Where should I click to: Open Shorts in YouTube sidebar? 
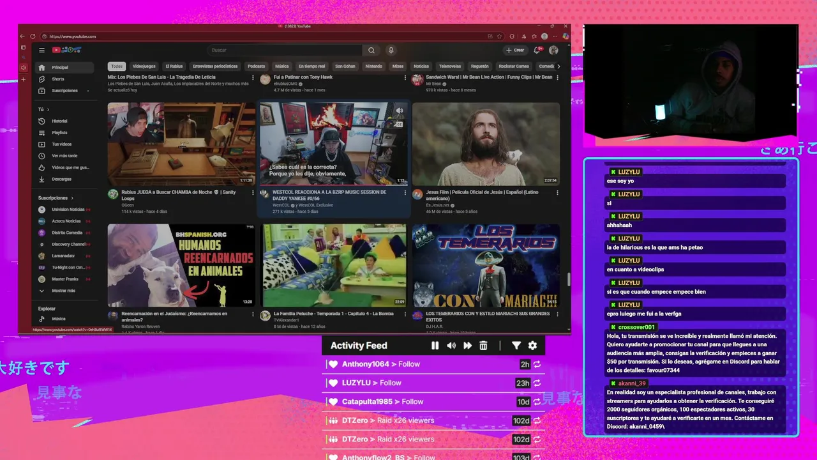64,79
